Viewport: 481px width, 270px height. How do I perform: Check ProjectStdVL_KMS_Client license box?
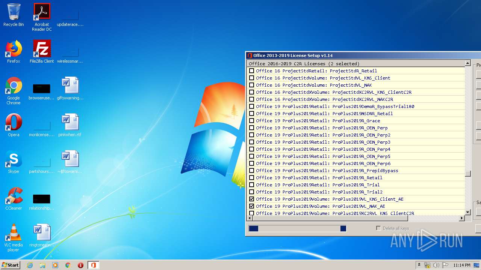(252, 78)
